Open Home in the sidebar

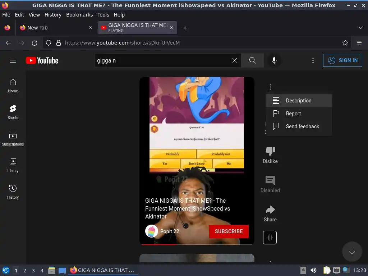tap(13, 86)
